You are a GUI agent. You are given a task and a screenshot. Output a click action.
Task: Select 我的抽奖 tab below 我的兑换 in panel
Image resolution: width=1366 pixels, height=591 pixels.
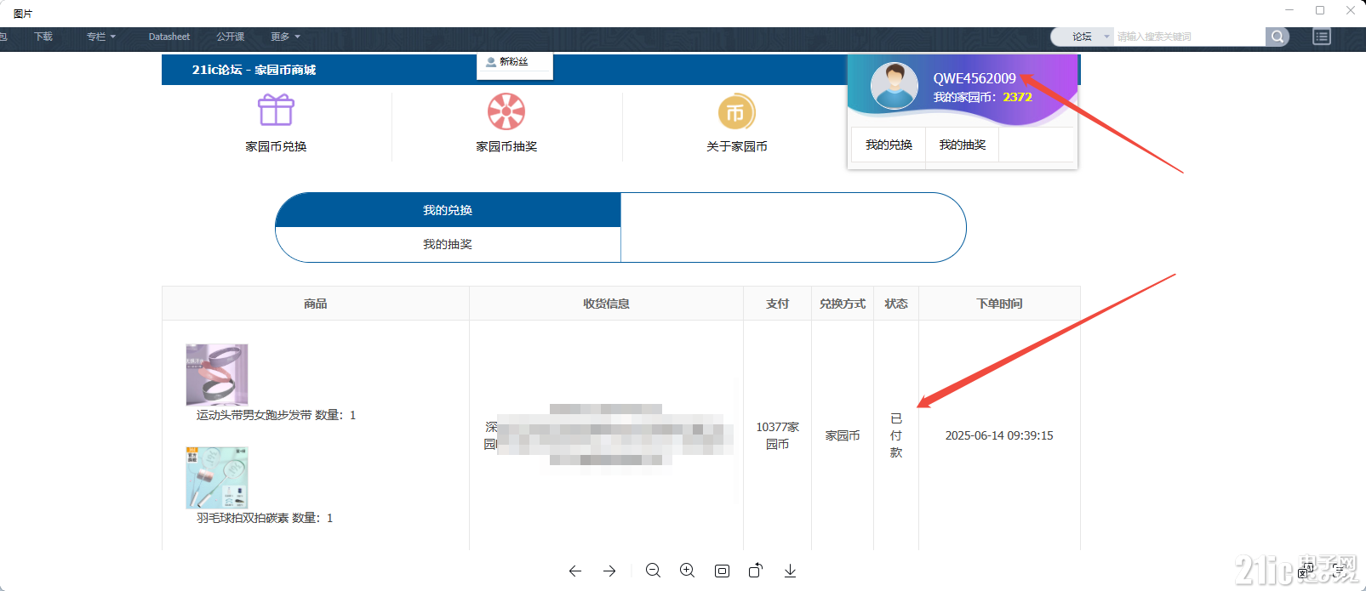tap(448, 244)
